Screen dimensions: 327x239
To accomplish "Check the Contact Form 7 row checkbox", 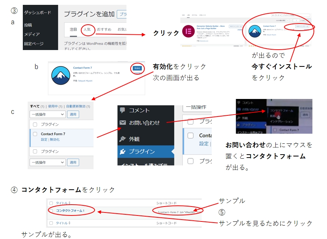I will click(35, 134).
